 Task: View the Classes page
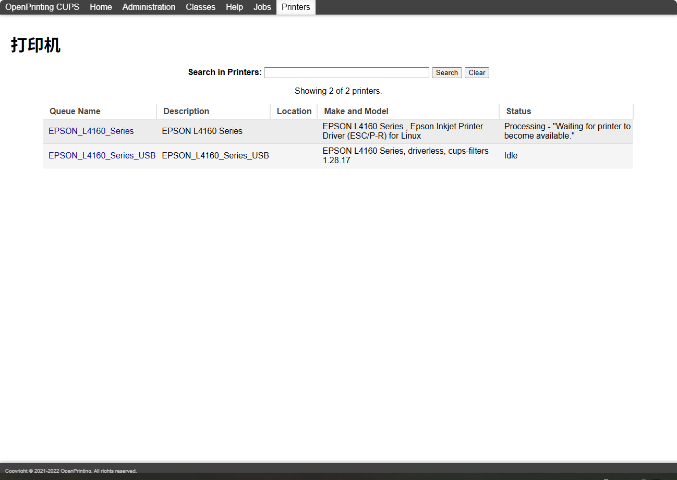tap(200, 7)
